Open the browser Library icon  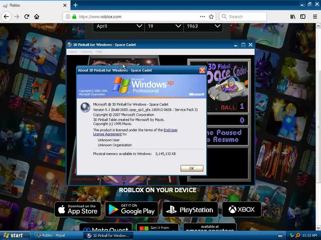pyautogui.click(x=293, y=17)
